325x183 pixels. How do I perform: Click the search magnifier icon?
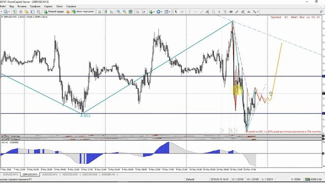click(321, 12)
